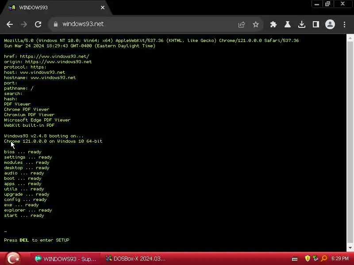The image size is (354, 265).
Task: Open the clock showing 6:29 PM
Action: click(340, 258)
